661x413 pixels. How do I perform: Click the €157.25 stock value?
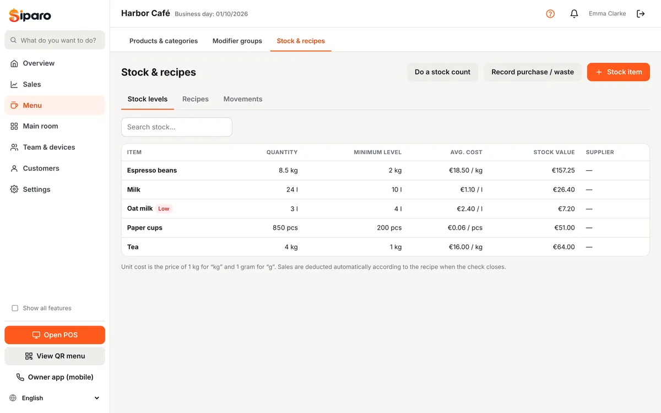click(x=563, y=171)
